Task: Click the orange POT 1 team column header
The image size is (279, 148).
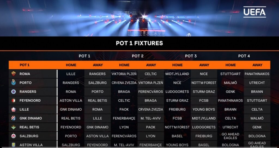Action: (25, 65)
